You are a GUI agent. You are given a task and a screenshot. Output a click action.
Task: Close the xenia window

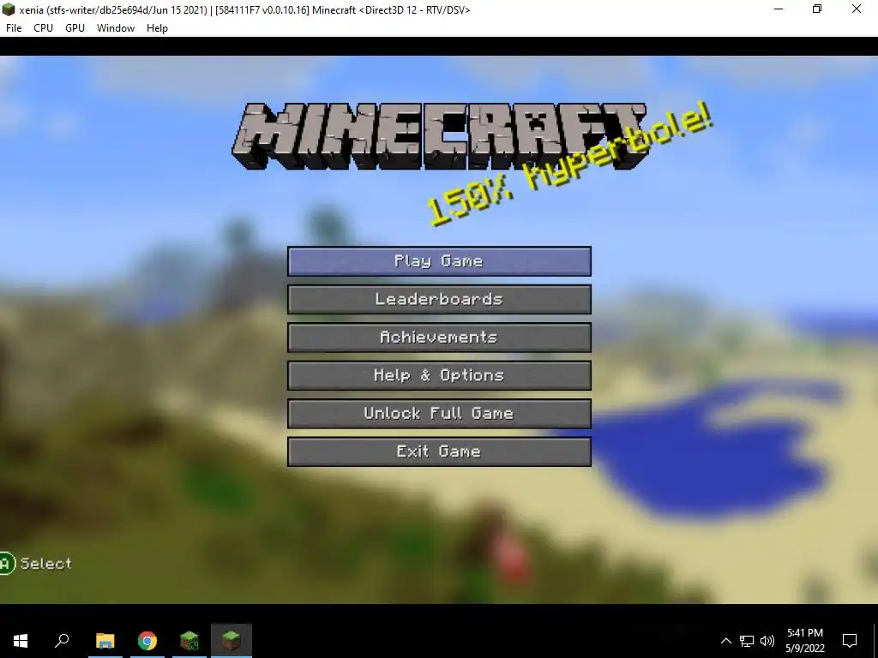(x=857, y=9)
